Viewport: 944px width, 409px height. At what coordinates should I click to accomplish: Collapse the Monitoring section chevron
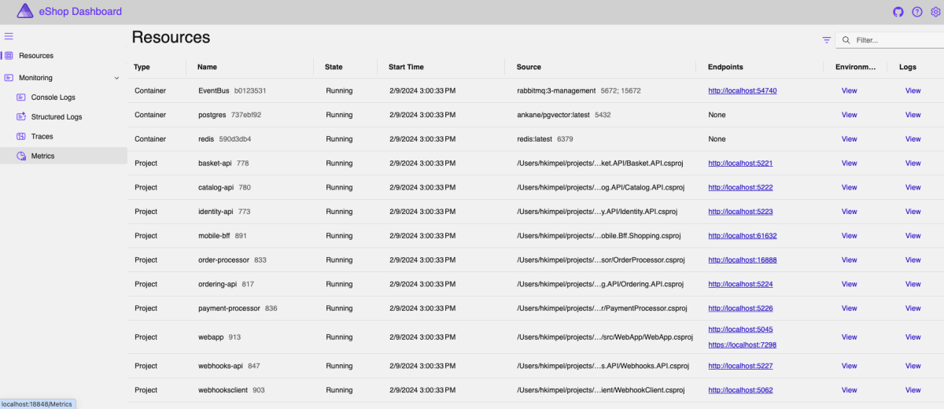coord(117,78)
